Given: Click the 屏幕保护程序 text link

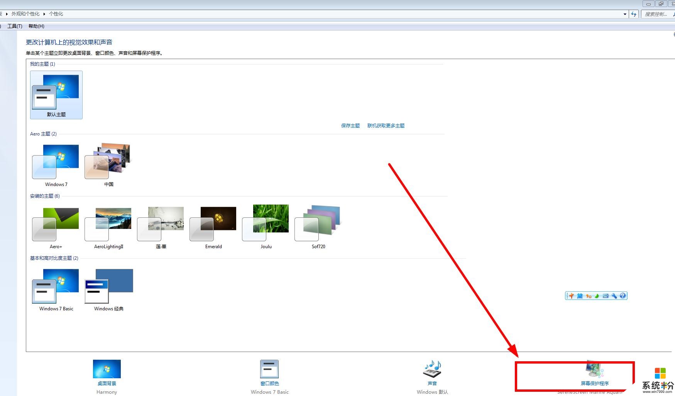Looking at the screenshot, I should coord(595,384).
